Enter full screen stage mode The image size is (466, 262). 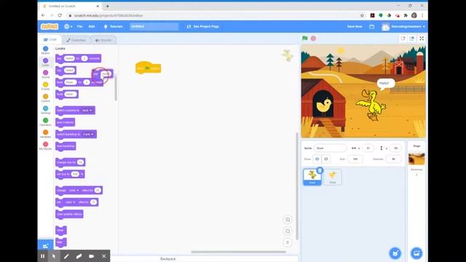[x=422, y=39]
